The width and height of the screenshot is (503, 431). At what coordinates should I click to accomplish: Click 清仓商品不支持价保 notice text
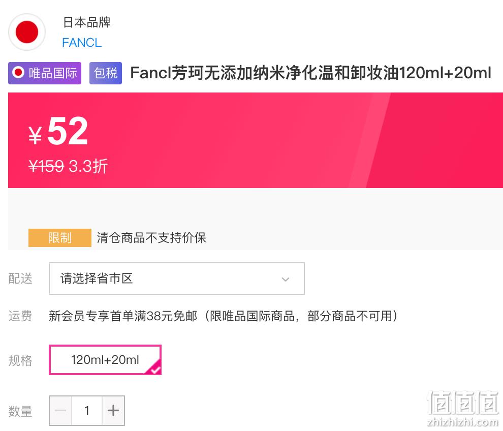[x=151, y=238]
